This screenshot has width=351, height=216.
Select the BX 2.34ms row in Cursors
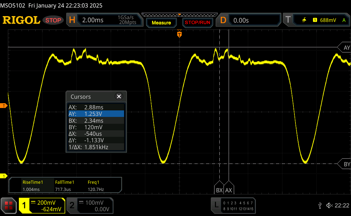tap(96, 121)
